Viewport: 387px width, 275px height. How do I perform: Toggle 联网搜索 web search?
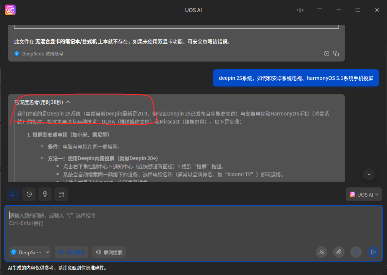[x=109, y=252]
